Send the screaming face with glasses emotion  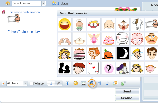coord(123,24)
